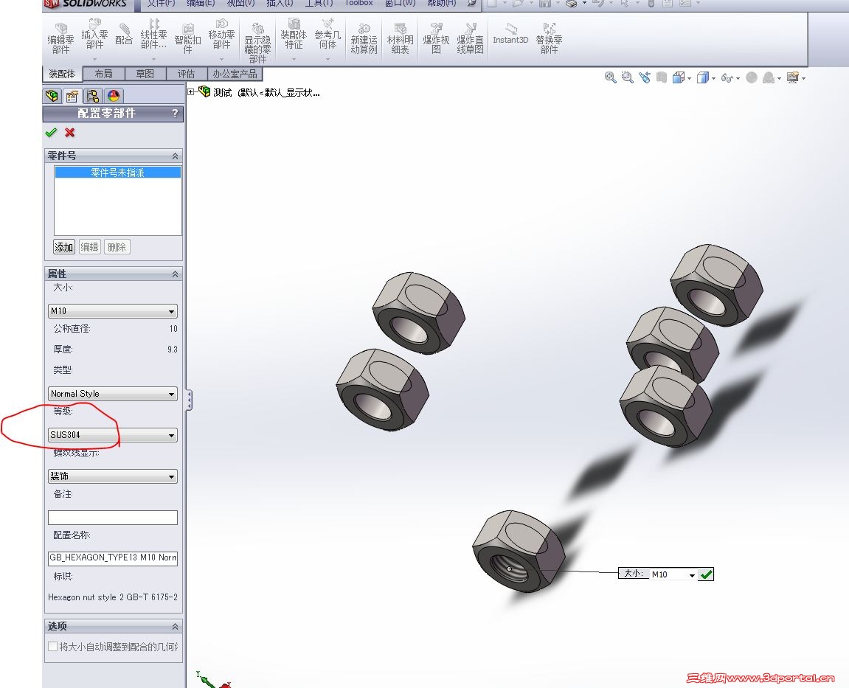Collapse the 选项 section

tap(175, 626)
